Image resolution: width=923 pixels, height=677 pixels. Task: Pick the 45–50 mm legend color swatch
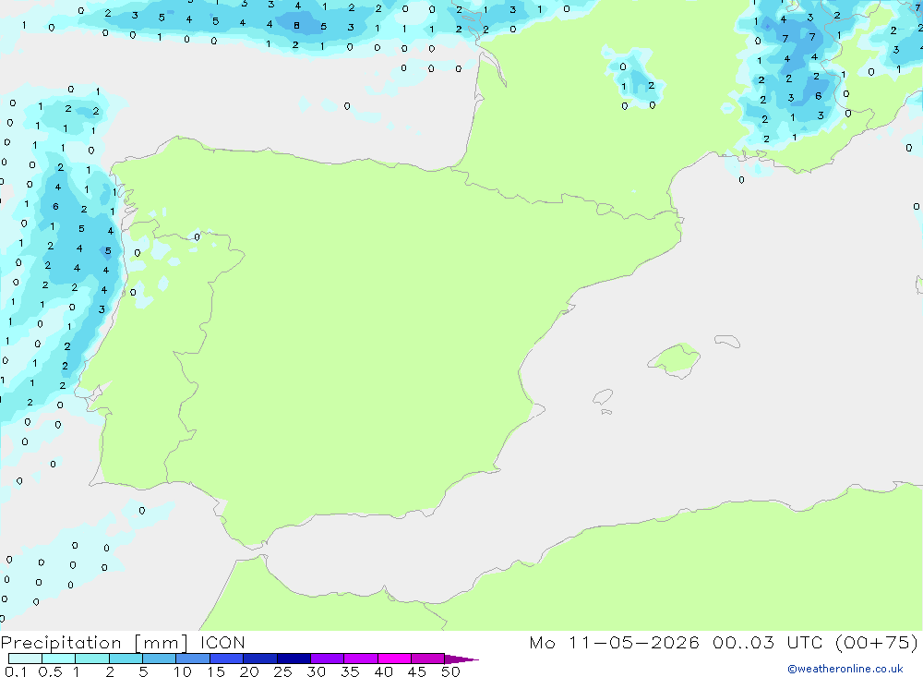(x=428, y=659)
